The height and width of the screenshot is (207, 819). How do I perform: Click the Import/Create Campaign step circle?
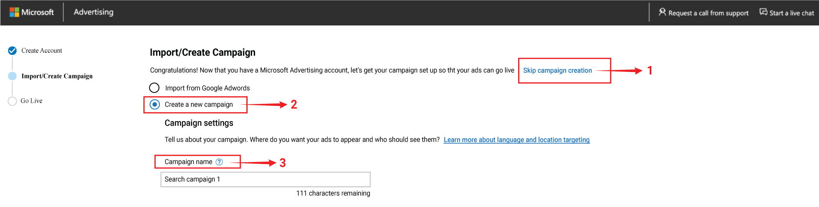[x=13, y=76]
